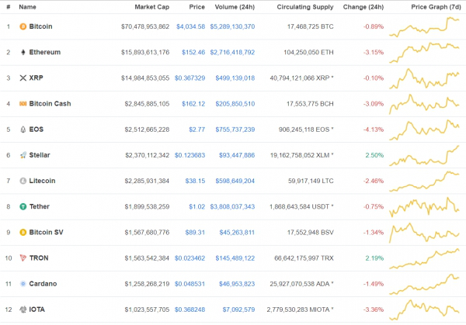The height and width of the screenshot is (325, 466).
Task: Click the TRON logo icon
Action: [x=23, y=258]
